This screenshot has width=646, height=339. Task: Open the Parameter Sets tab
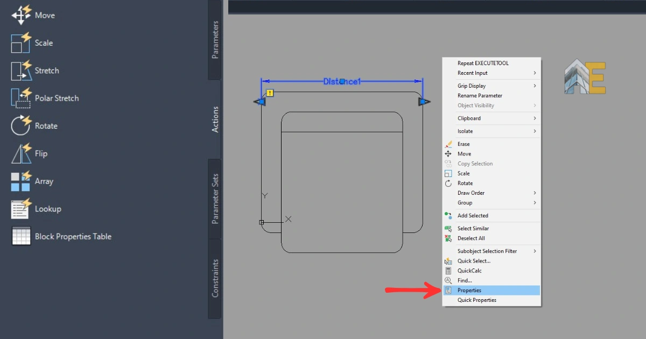point(215,199)
